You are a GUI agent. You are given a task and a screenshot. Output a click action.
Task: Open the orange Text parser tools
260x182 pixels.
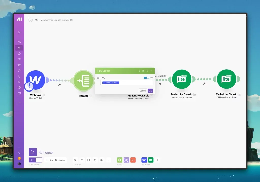tap(133, 160)
